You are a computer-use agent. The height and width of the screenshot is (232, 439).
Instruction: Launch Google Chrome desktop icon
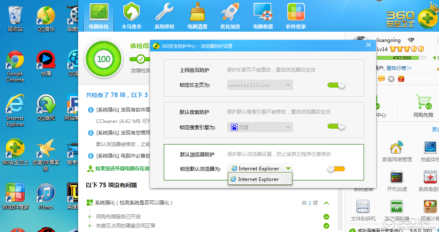point(15,67)
